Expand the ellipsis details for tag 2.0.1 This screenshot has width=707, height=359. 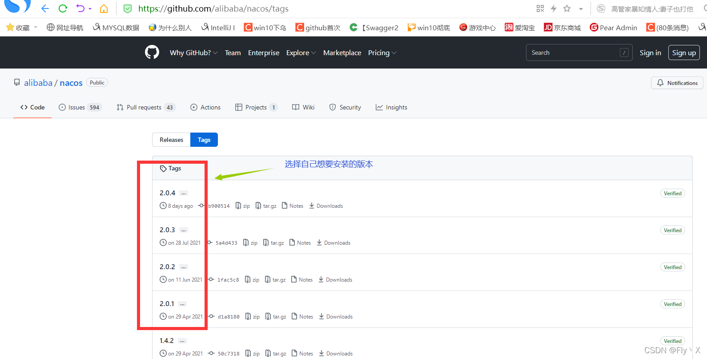(x=182, y=304)
